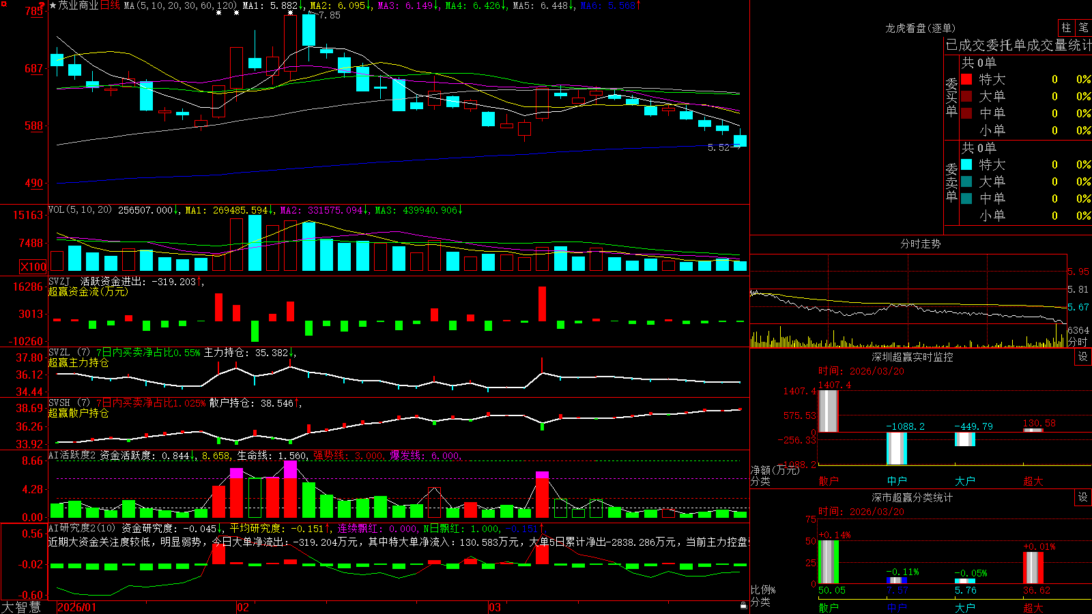This screenshot has height=614, width=1092.
Task: Click the lock icon at bottom of chart
Action: [743, 605]
